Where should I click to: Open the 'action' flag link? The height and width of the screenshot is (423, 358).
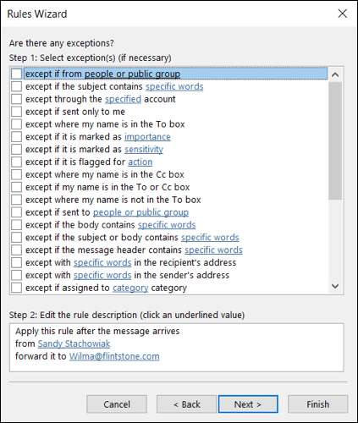click(140, 162)
